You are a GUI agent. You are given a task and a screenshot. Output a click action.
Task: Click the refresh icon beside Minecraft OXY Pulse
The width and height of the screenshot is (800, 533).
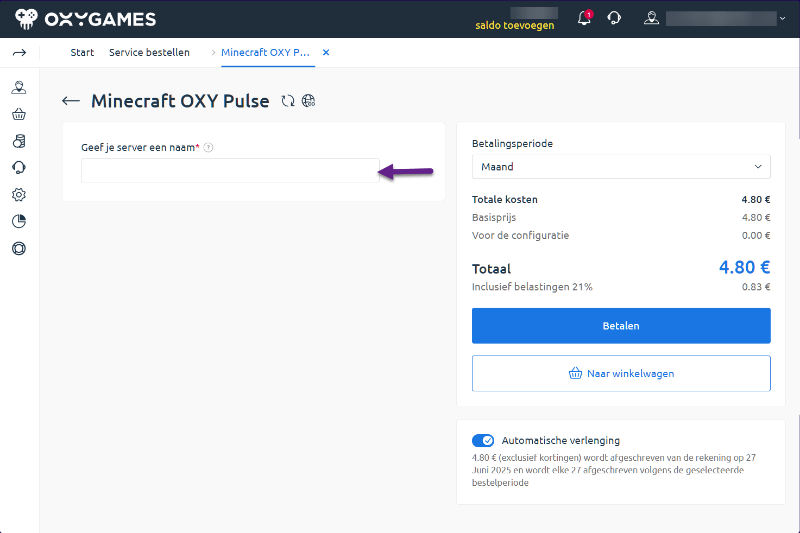tap(287, 100)
